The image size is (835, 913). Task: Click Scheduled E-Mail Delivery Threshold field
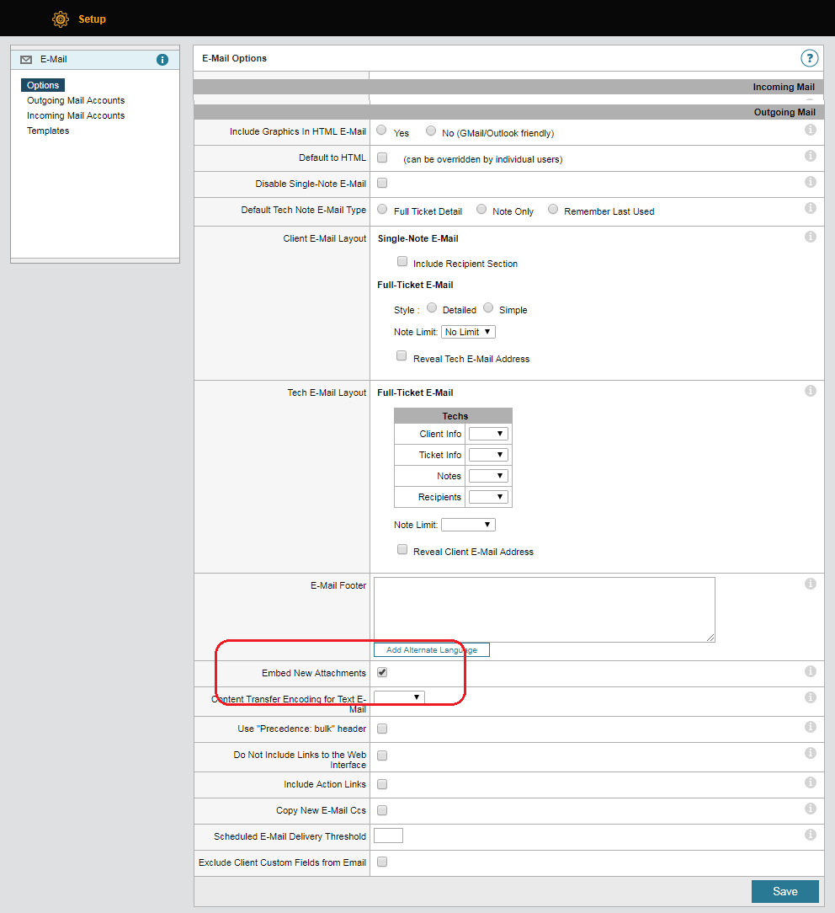tap(388, 836)
